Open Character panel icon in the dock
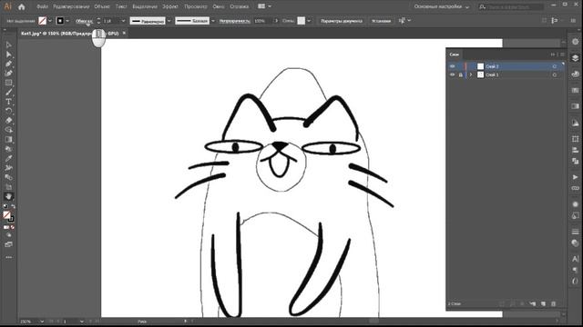Image resolution: width=583 pixels, height=327 pixels. click(575, 258)
